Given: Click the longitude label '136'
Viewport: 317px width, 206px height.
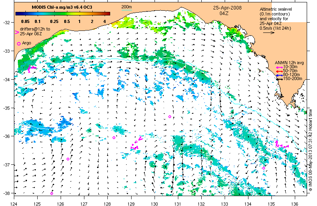Looking at the screenshot, I should (x=295, y=204).
